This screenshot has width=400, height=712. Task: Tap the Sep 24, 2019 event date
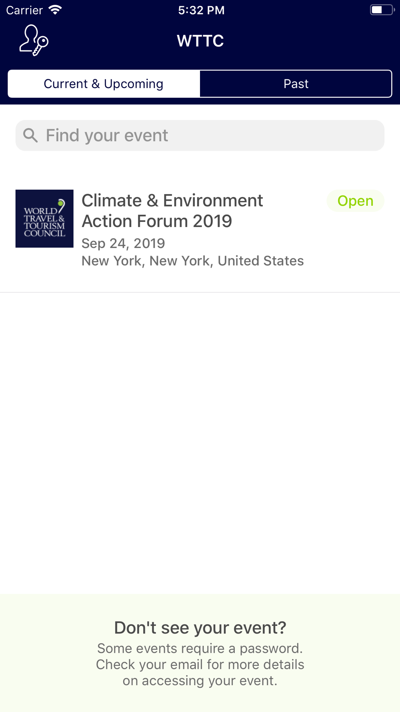[123, 243]
